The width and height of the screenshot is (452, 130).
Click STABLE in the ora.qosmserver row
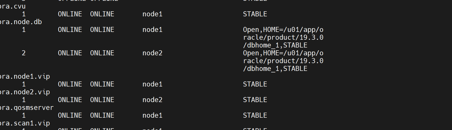(255, 115)
